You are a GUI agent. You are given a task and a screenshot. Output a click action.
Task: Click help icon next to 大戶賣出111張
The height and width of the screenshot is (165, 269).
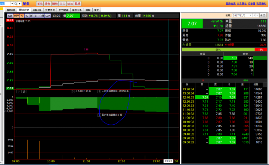(x=72, y=92)
